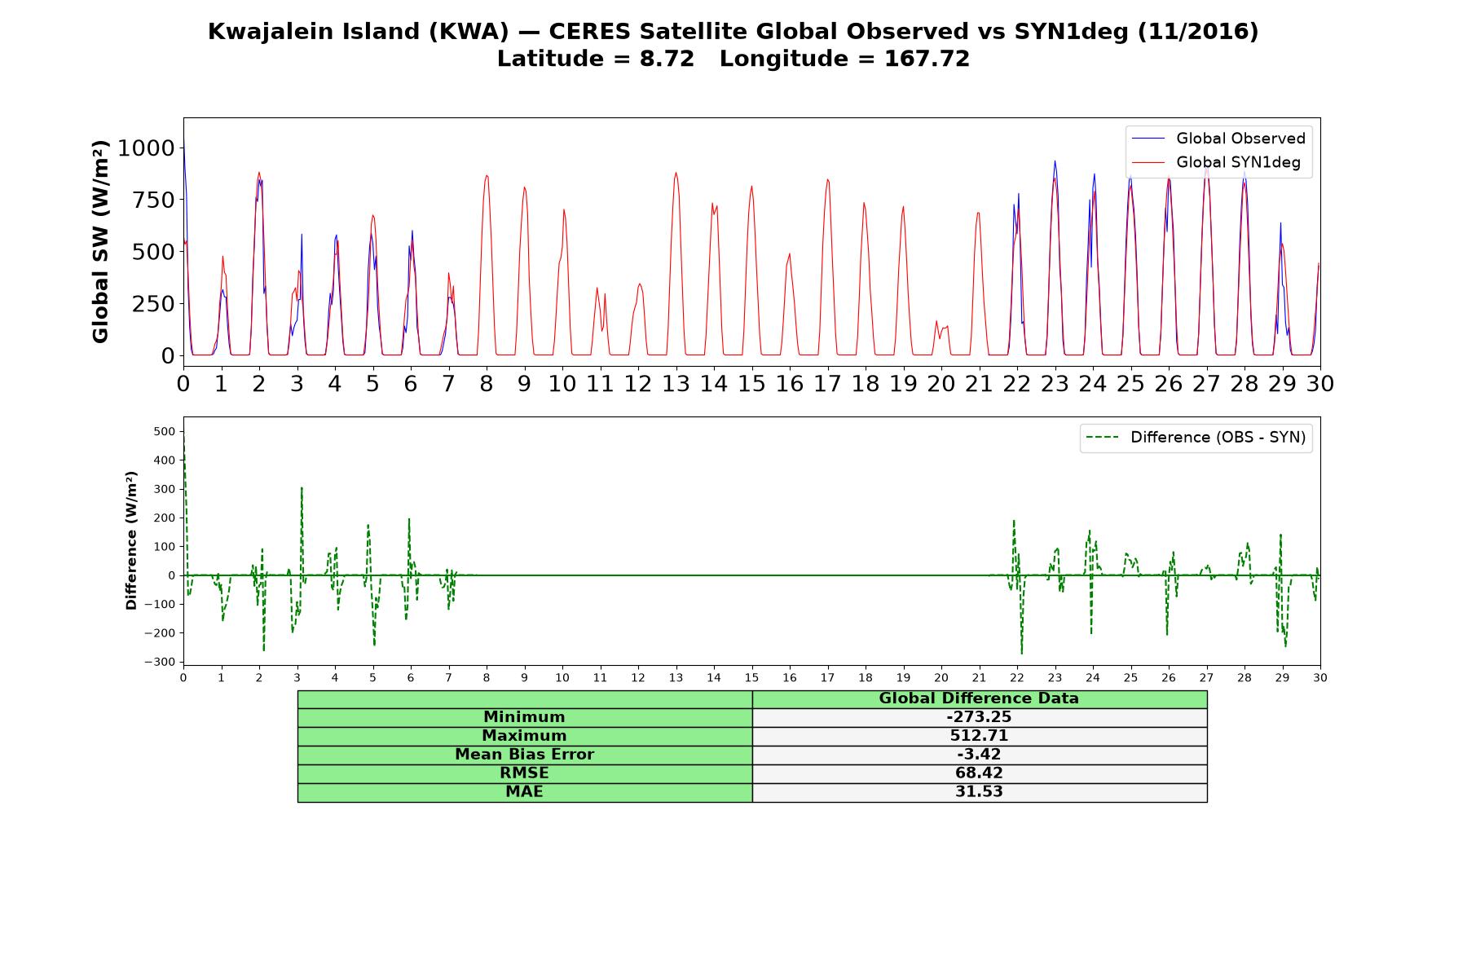Click the chart title Kwajalein Island (KWA)
This screenshot has width=1467, height=978.
click(x=359, y=32)
